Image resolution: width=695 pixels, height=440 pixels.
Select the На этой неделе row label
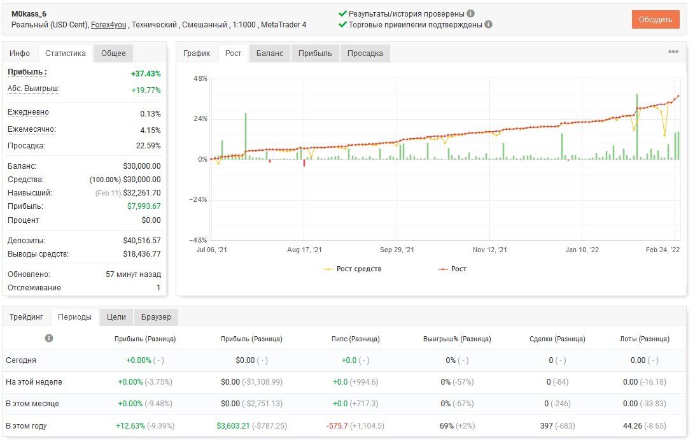(34, 382)
